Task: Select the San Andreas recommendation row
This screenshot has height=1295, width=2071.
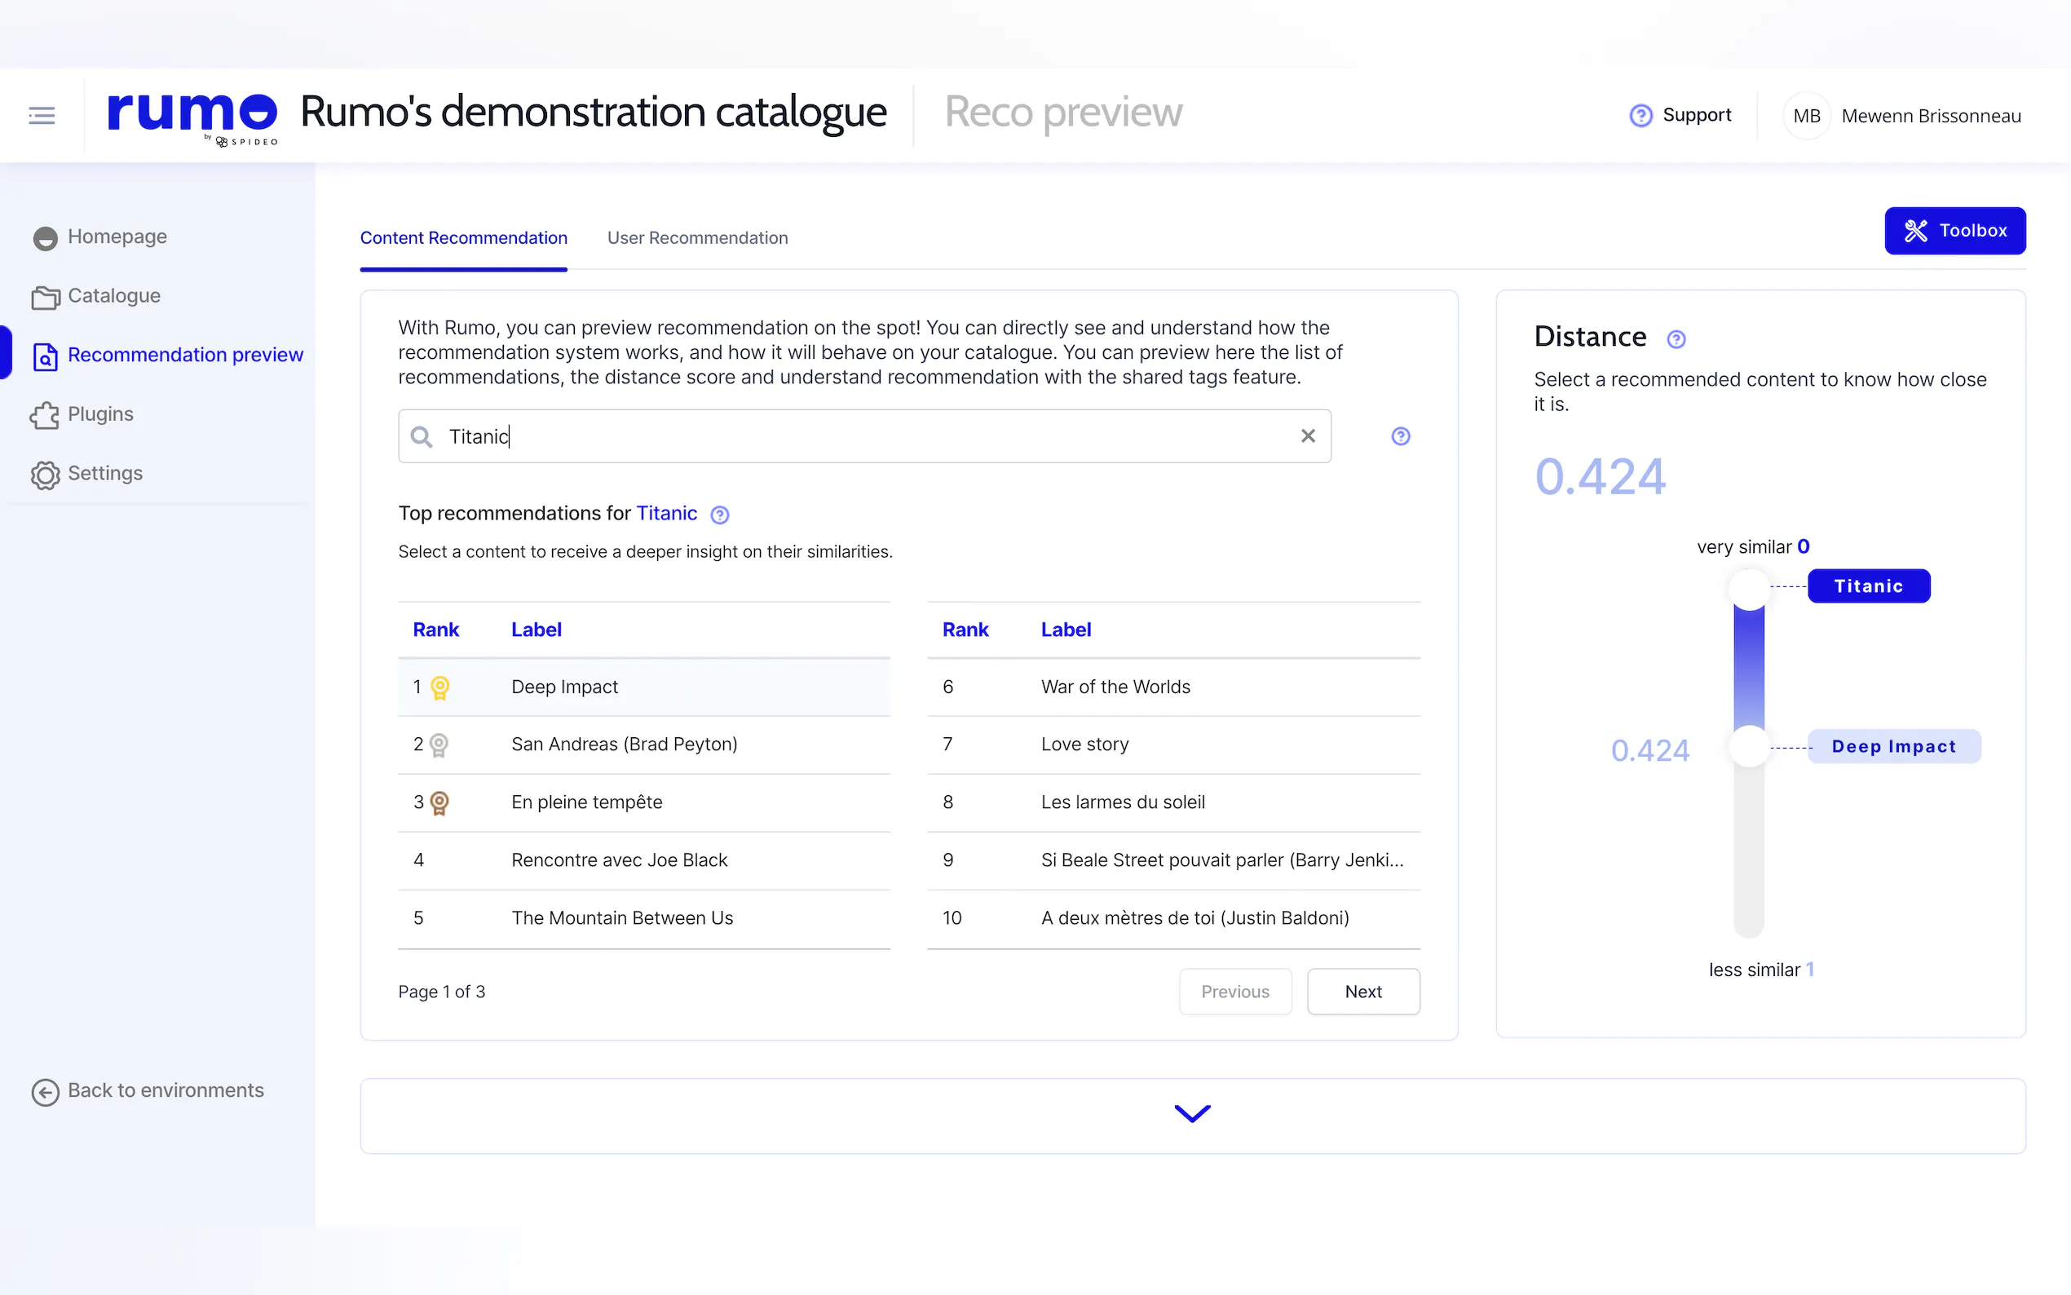Action: [x=644, y=745]
